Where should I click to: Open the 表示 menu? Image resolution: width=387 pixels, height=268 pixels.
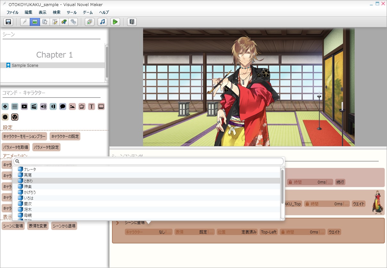43,12
